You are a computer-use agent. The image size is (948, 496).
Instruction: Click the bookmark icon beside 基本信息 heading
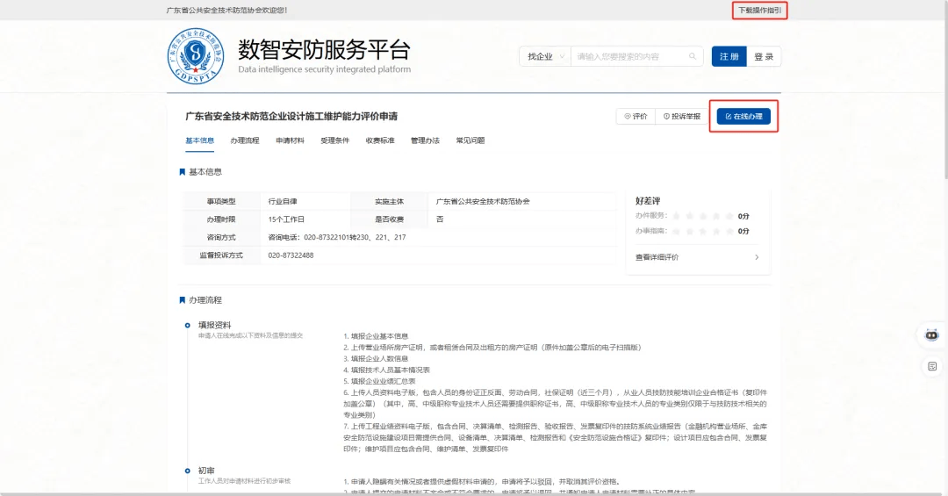click(182, 172)
